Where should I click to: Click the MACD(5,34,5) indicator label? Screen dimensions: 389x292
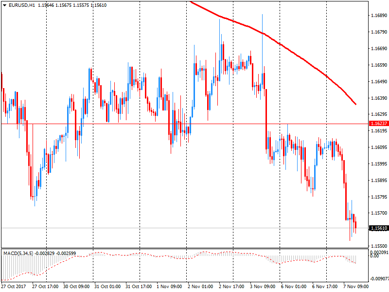click(x=18, y=253)
